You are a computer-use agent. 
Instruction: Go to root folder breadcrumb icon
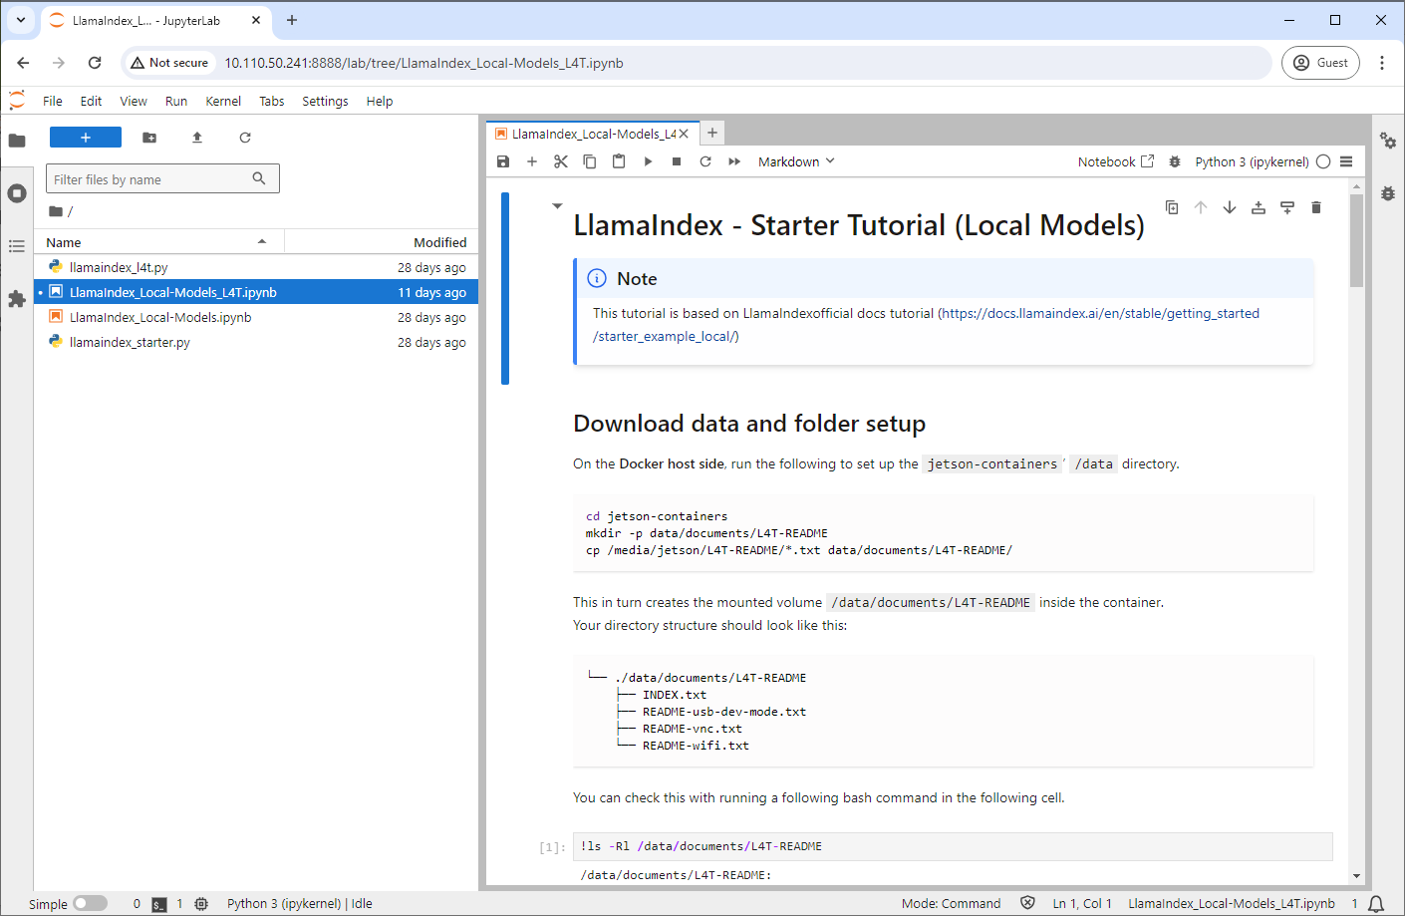pyautogui.click(x=56, y=211)
